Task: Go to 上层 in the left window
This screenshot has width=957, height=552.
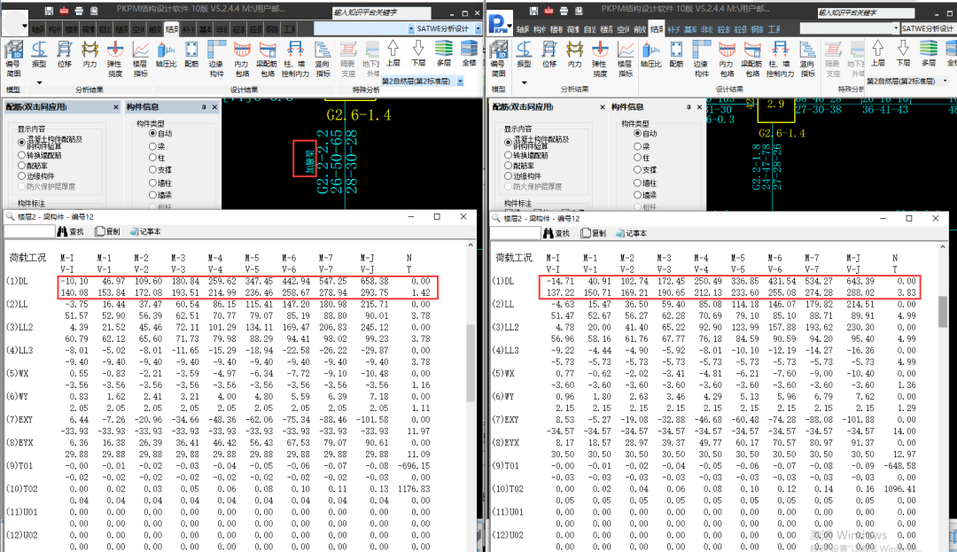Action: (x=393, y=54)
